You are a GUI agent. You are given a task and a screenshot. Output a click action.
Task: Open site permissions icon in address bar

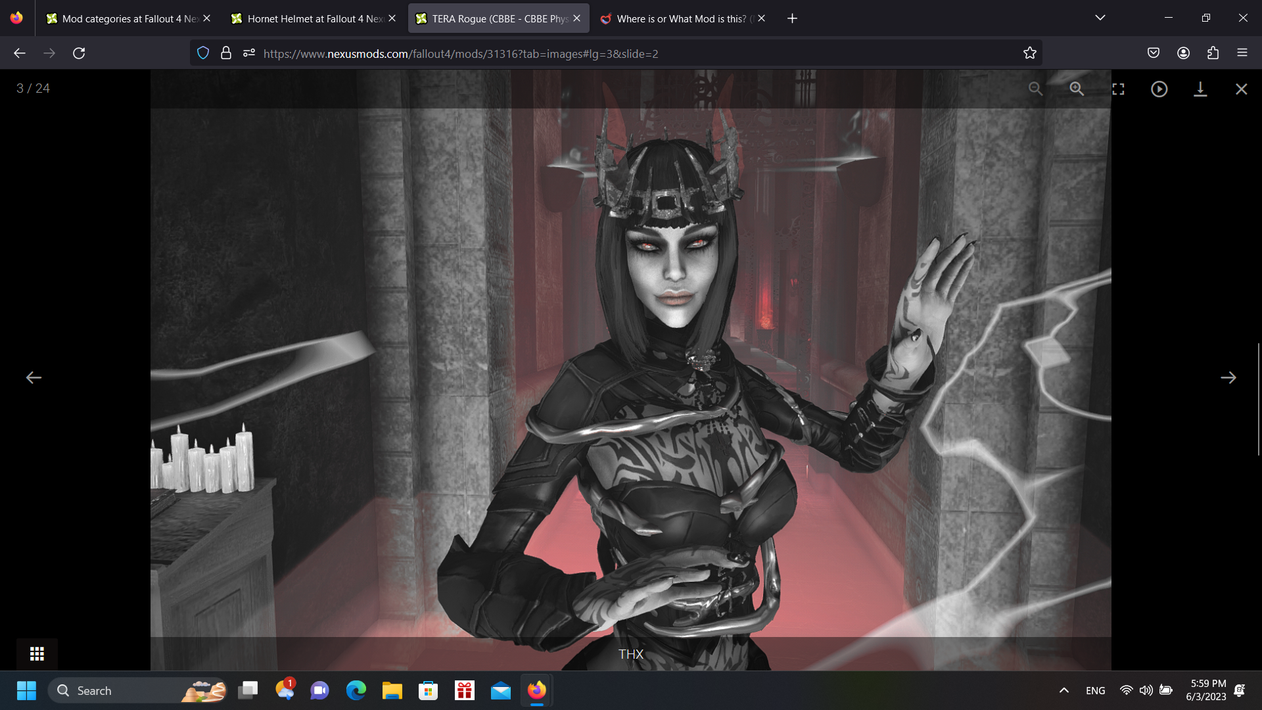(x=249, y=53)
